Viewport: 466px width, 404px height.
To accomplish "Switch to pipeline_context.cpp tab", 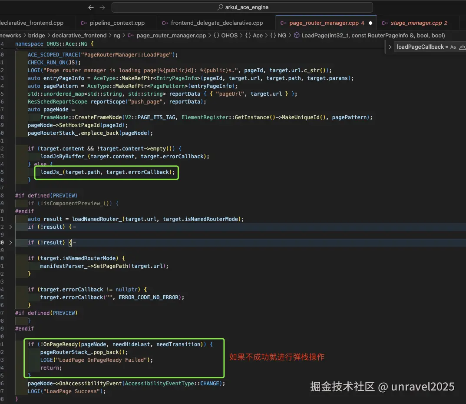I will pyautogui.click(x=116, y=23).
